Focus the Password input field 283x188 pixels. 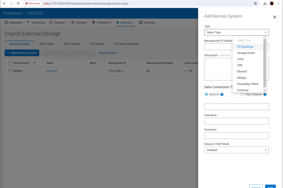pyautogui.click(x=237, y=135)
